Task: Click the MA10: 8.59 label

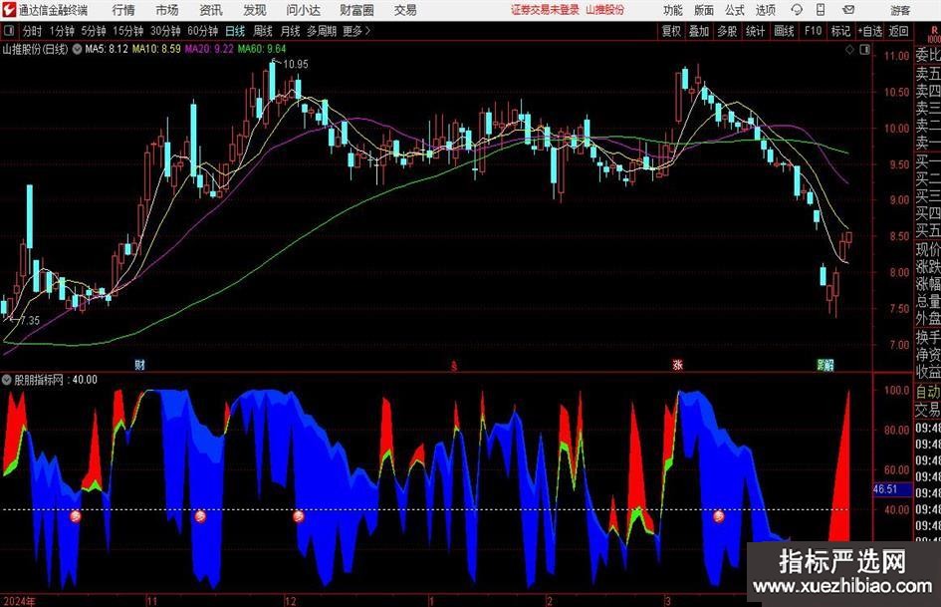Action: [x=156, y=49]
